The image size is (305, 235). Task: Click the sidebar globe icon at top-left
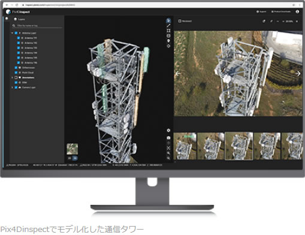[x=7, y=19]
